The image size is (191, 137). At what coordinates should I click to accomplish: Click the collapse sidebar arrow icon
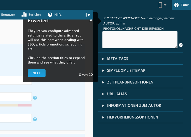tap(88, 15)
